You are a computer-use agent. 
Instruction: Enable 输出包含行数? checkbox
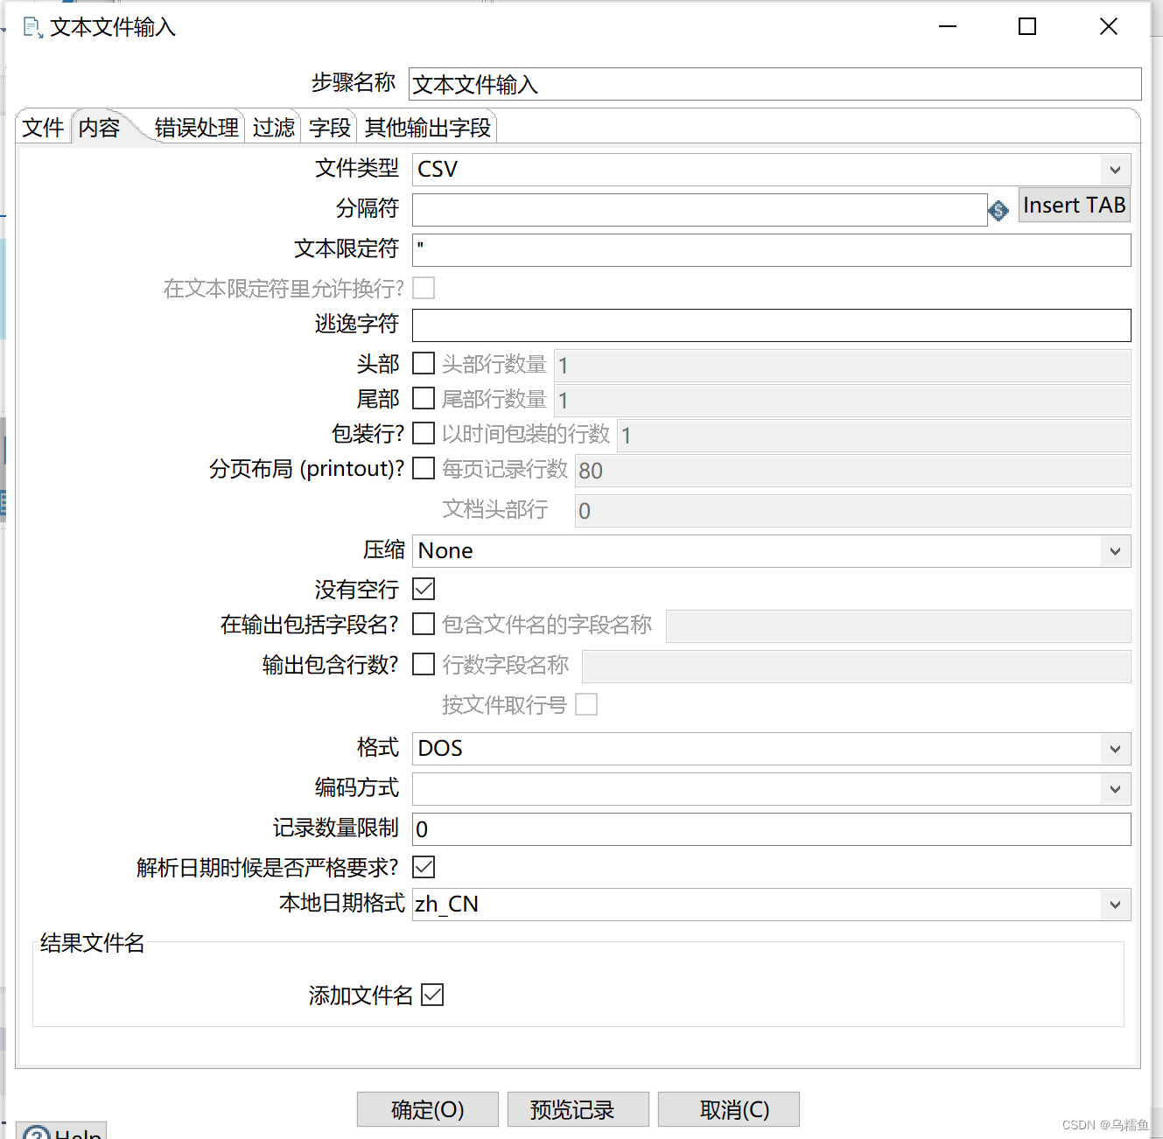coord(424,664)
